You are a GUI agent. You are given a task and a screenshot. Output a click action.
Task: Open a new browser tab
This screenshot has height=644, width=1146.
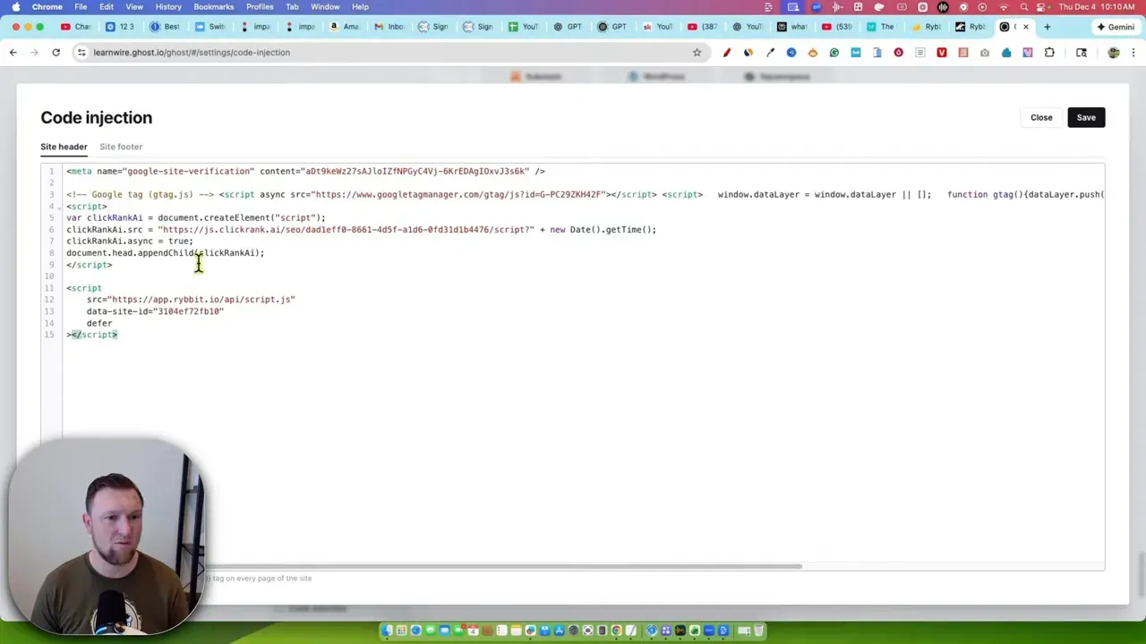[x=1047, y=27]
